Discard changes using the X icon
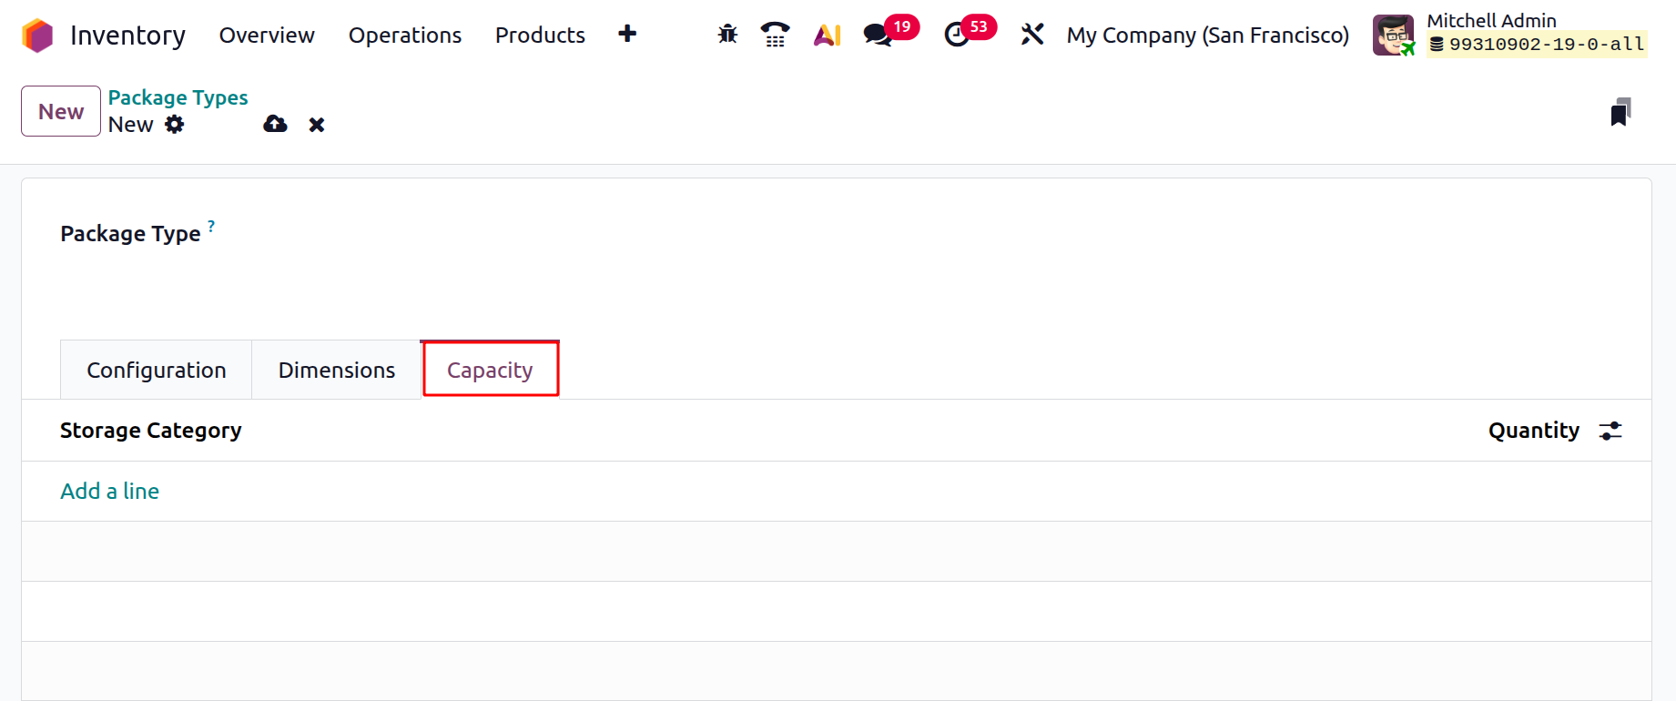Screen dimensions: 1676x701 coord(317,125)
